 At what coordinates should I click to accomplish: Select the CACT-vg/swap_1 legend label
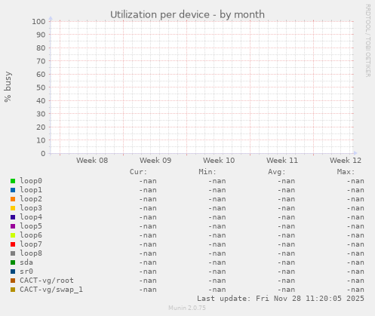point(51,290)
